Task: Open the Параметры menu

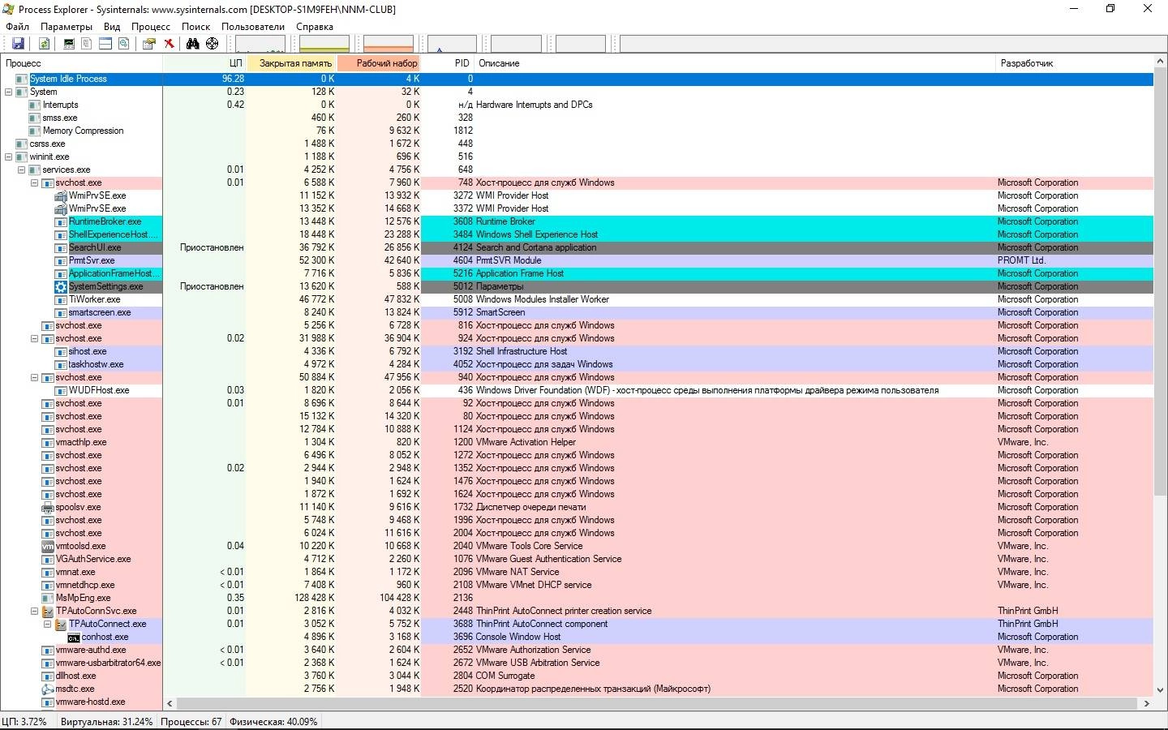Action: click(67, 27)
